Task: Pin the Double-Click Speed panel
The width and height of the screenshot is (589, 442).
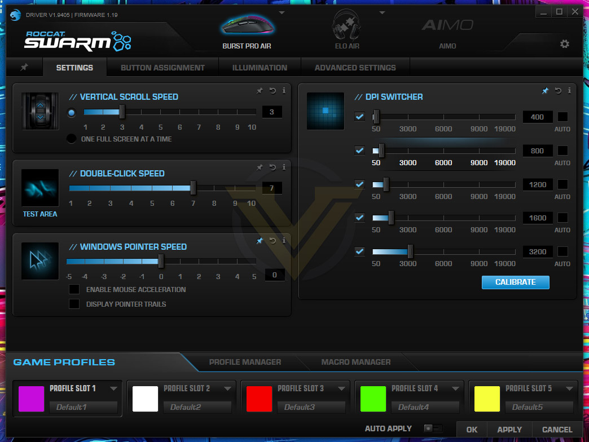Action: [x=260, y=167]
